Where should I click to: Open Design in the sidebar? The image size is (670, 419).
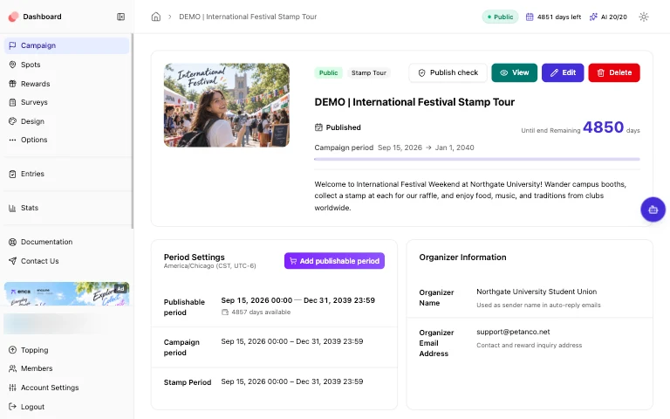(x=66, y=121)
